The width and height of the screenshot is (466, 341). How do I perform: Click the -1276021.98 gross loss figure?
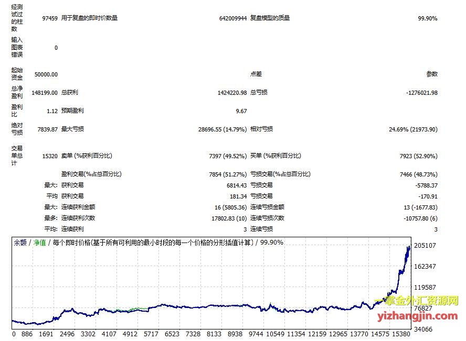[x=421, y=93]
